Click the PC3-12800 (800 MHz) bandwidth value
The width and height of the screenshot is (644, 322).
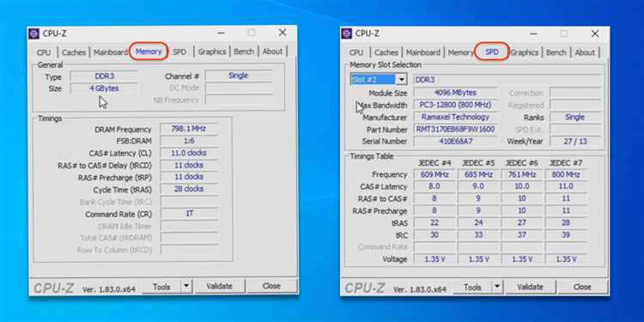[455, 106]
